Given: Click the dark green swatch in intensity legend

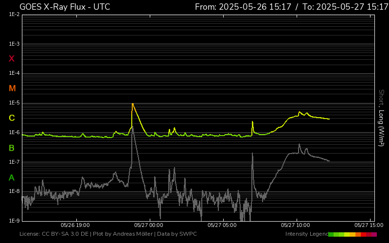Looking at the screenshot, I should click(x=331, y=234).
